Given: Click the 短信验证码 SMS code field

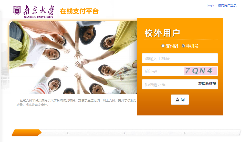Looking at the screenshot, I should (x=169, y=85).
